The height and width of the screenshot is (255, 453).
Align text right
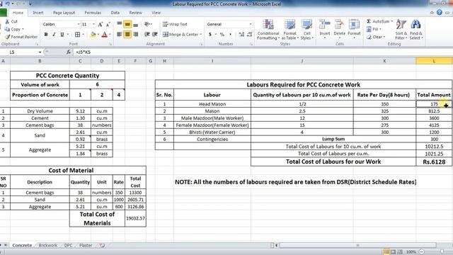135,35
